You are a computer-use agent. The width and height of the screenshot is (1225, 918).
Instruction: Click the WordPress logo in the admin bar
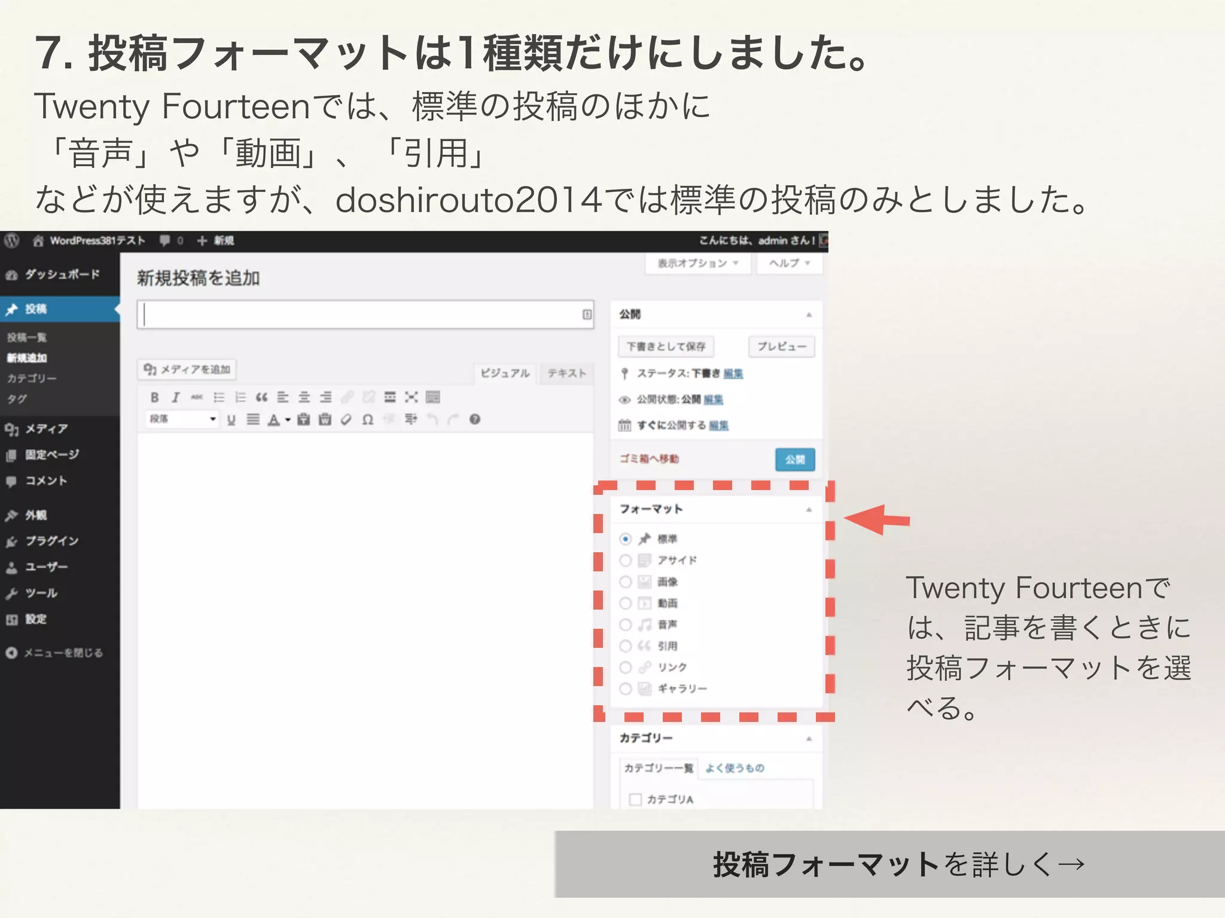tap(12, 241)
